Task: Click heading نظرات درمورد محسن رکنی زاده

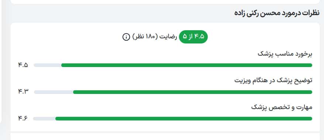Action: [x=277, y=13]
